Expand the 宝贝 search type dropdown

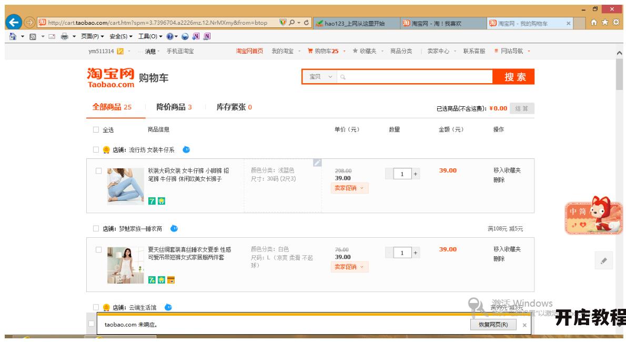tap(320, 77)
